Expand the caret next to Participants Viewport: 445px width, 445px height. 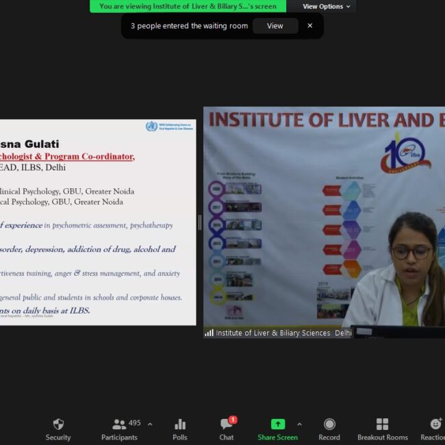coord(150,424)
